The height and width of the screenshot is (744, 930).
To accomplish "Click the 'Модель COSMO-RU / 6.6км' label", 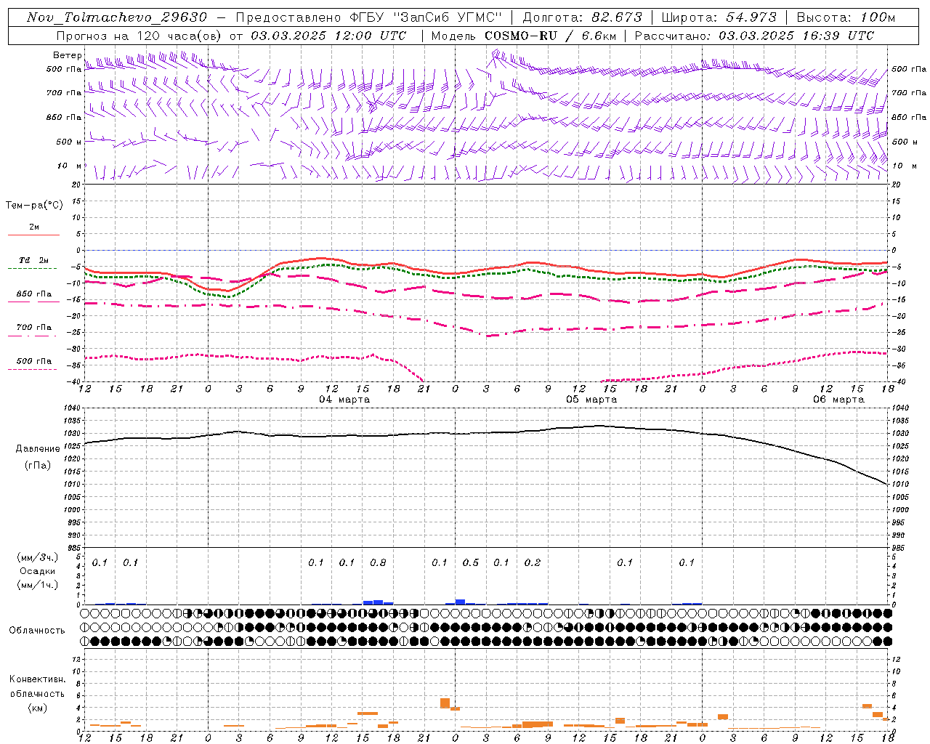I will (x=524, y=36).
